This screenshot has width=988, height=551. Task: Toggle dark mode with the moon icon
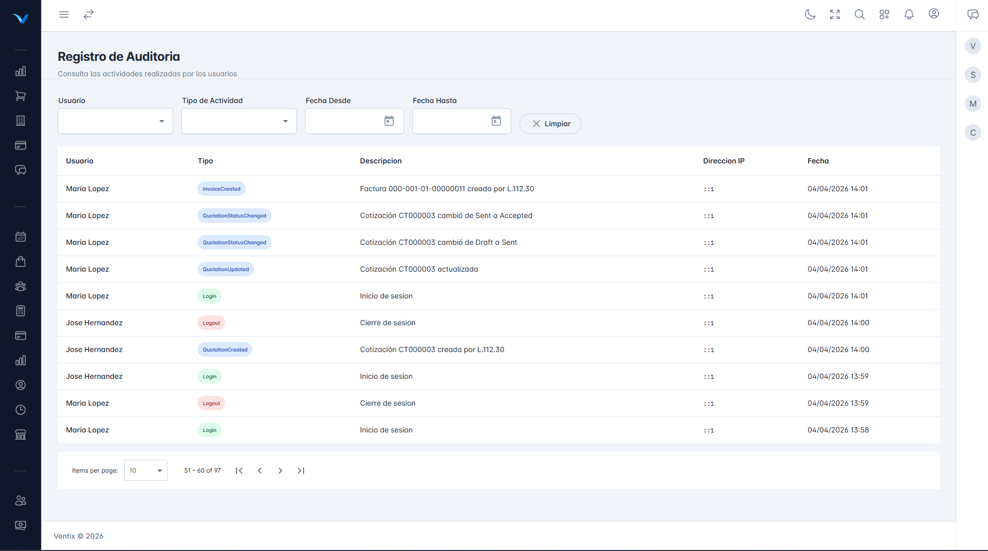point(810,14)
